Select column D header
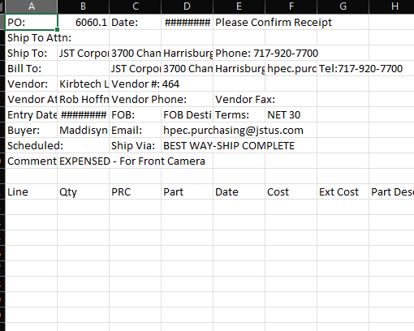Image resolution: width=414 pixels, height=331 pixels. point(187,6)
